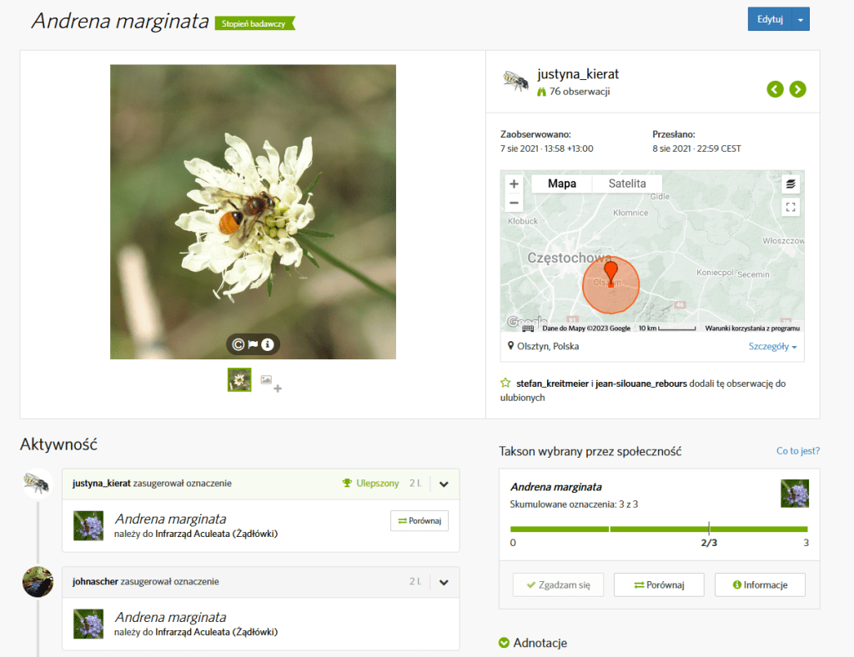Click the Zgadzam się agree button
854x657 pixels.
click(x=557, y=584)
